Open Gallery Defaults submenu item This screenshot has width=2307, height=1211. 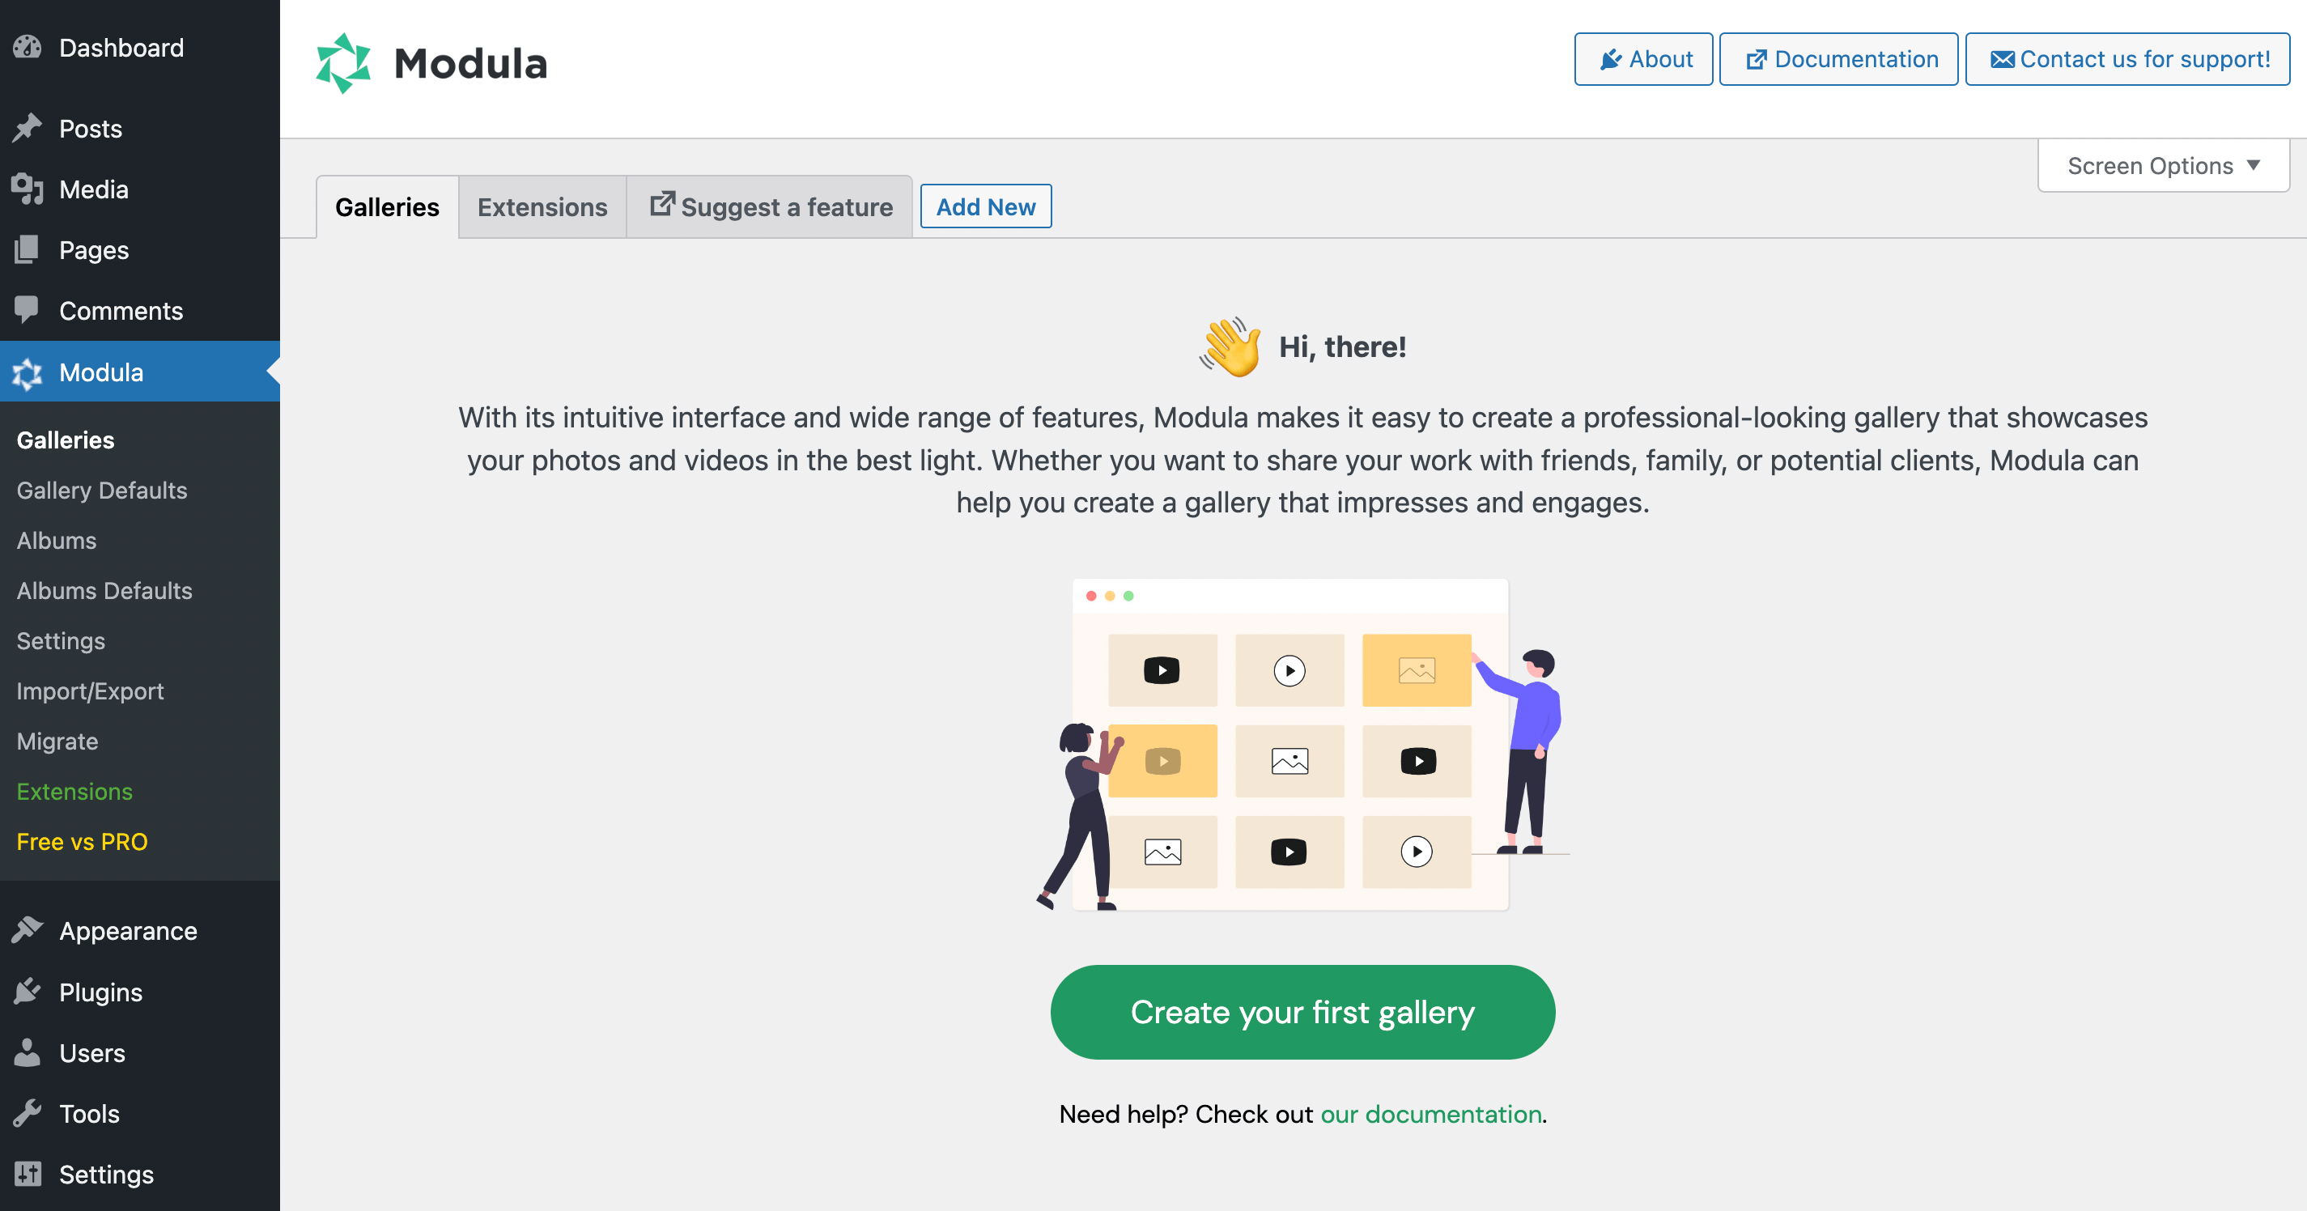coord(102,490)
